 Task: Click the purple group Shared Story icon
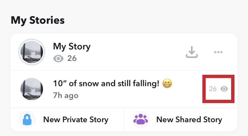pyautogui.click(x=141, y=119)
